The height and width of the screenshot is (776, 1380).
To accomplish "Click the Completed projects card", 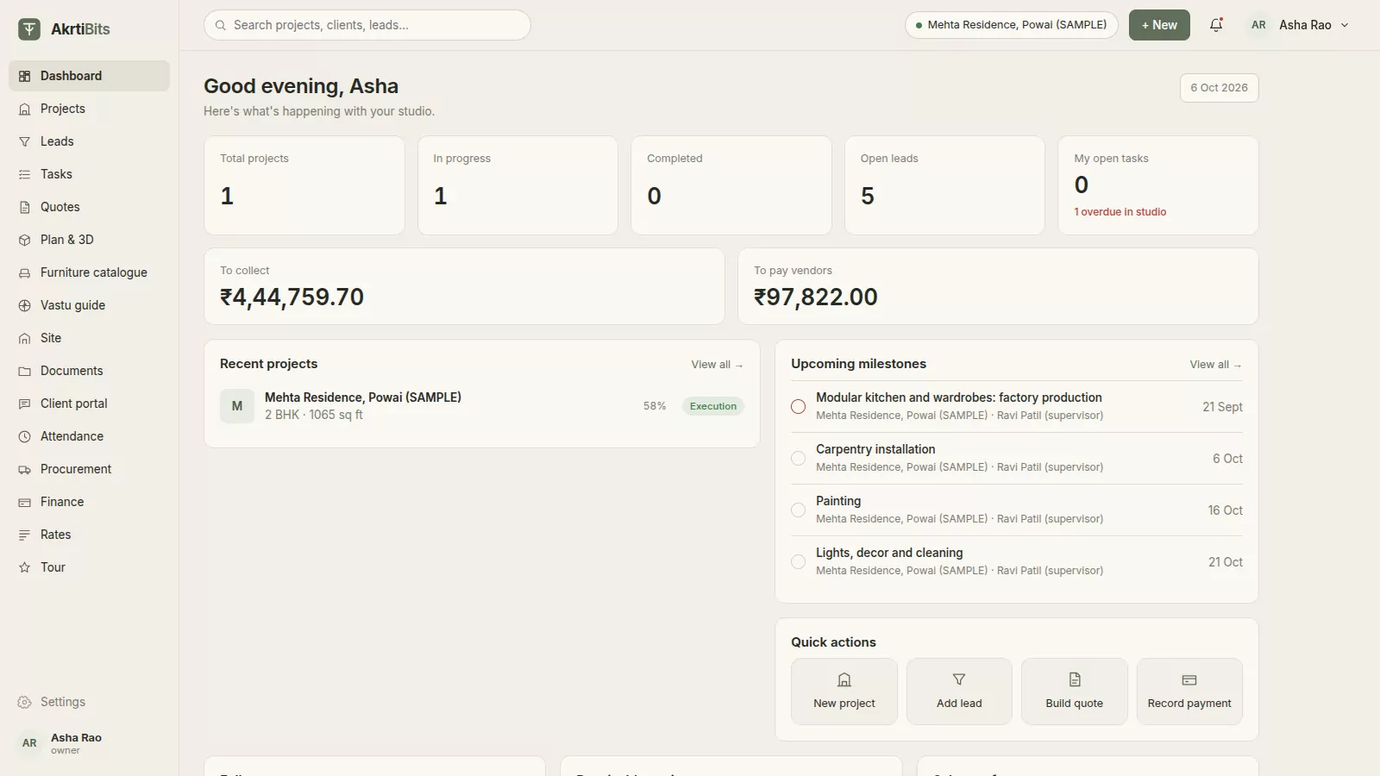I will click(731, 185).
